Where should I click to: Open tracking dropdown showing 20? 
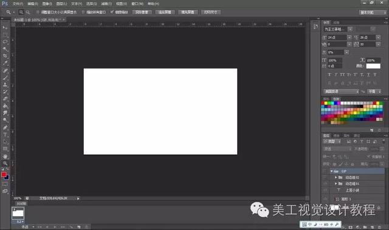point(378,44)
